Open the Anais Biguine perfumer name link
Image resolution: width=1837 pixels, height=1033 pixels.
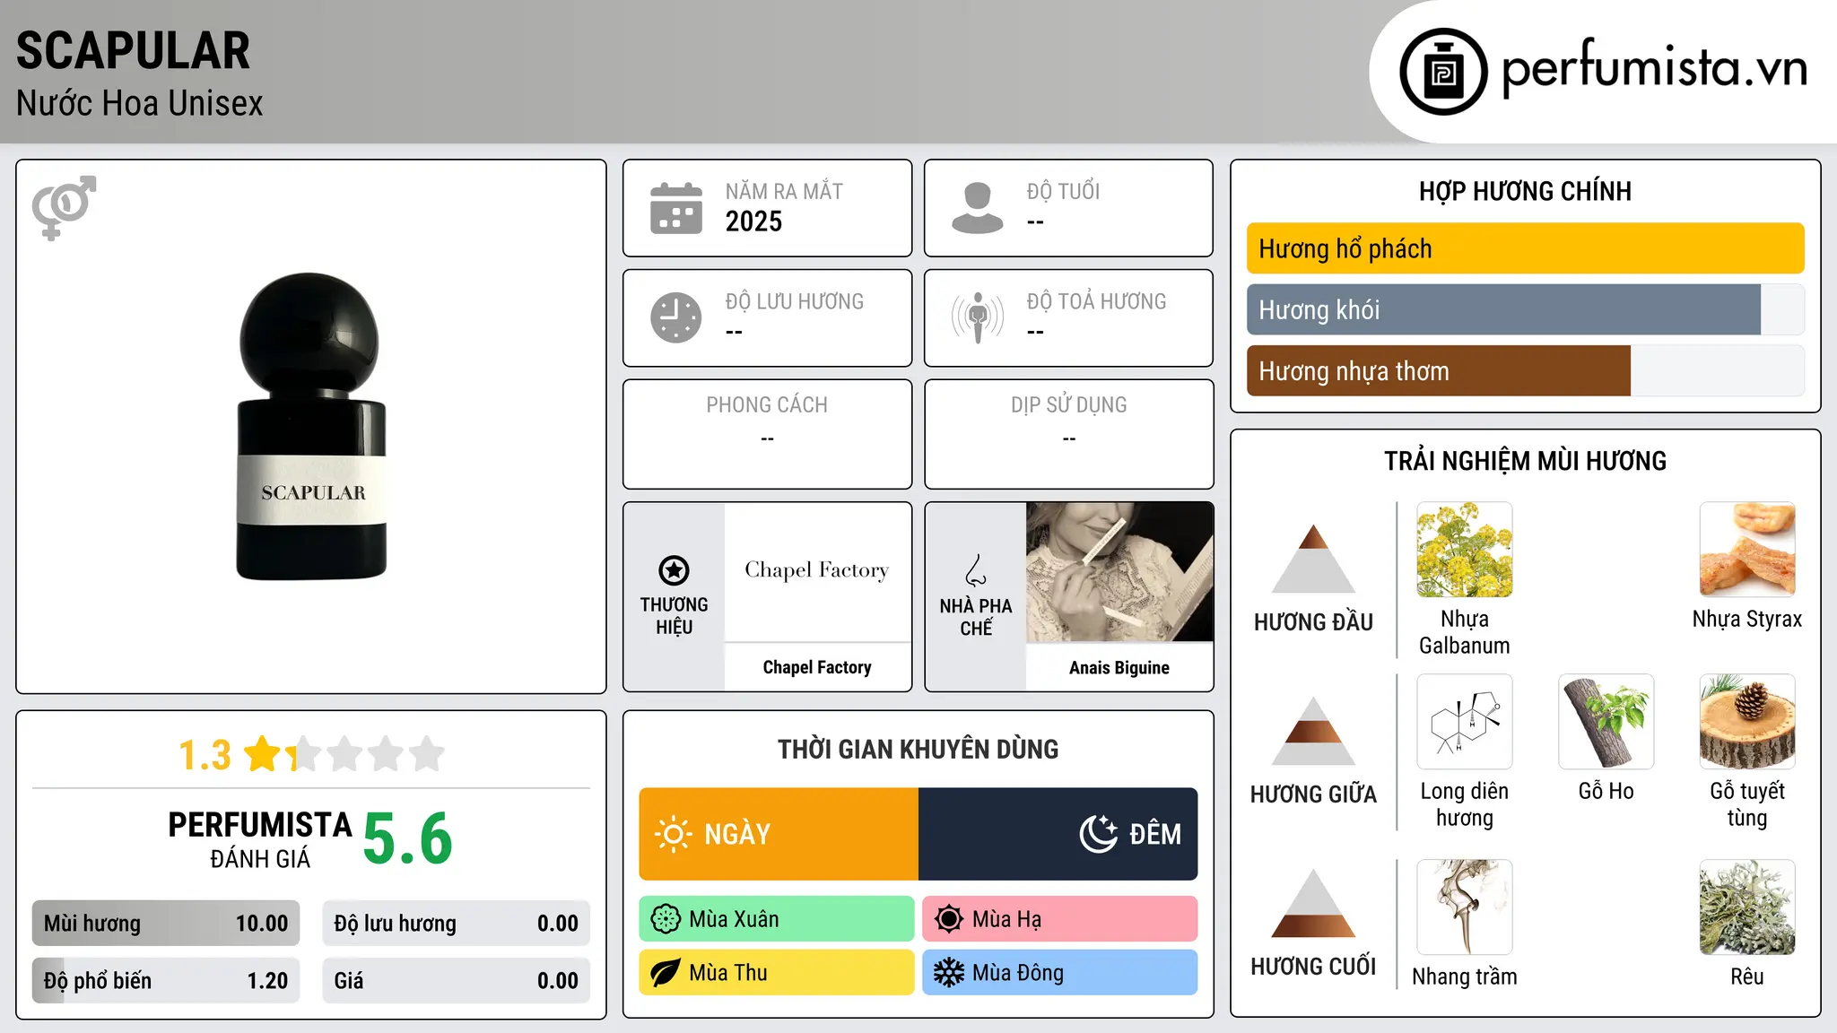[x=1119, y=668]
